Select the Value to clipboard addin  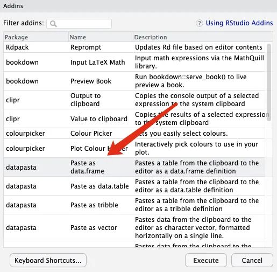coord(134,118)
